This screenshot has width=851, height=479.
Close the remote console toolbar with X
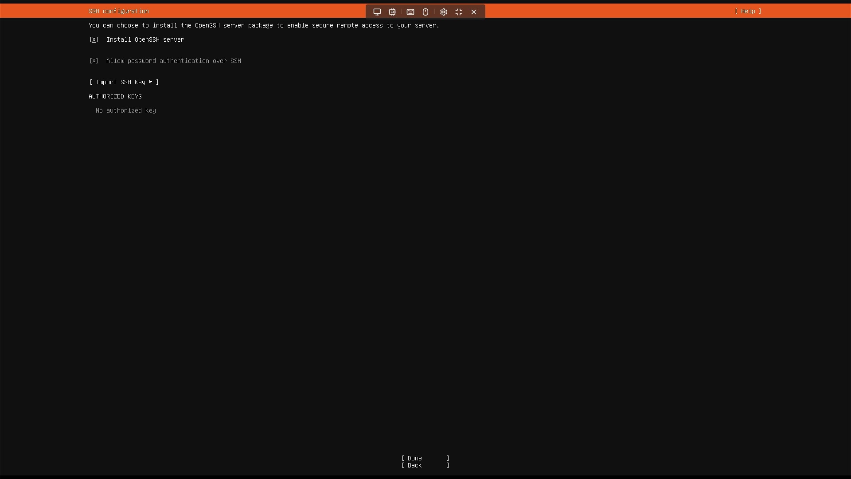[x=474, y=12]
